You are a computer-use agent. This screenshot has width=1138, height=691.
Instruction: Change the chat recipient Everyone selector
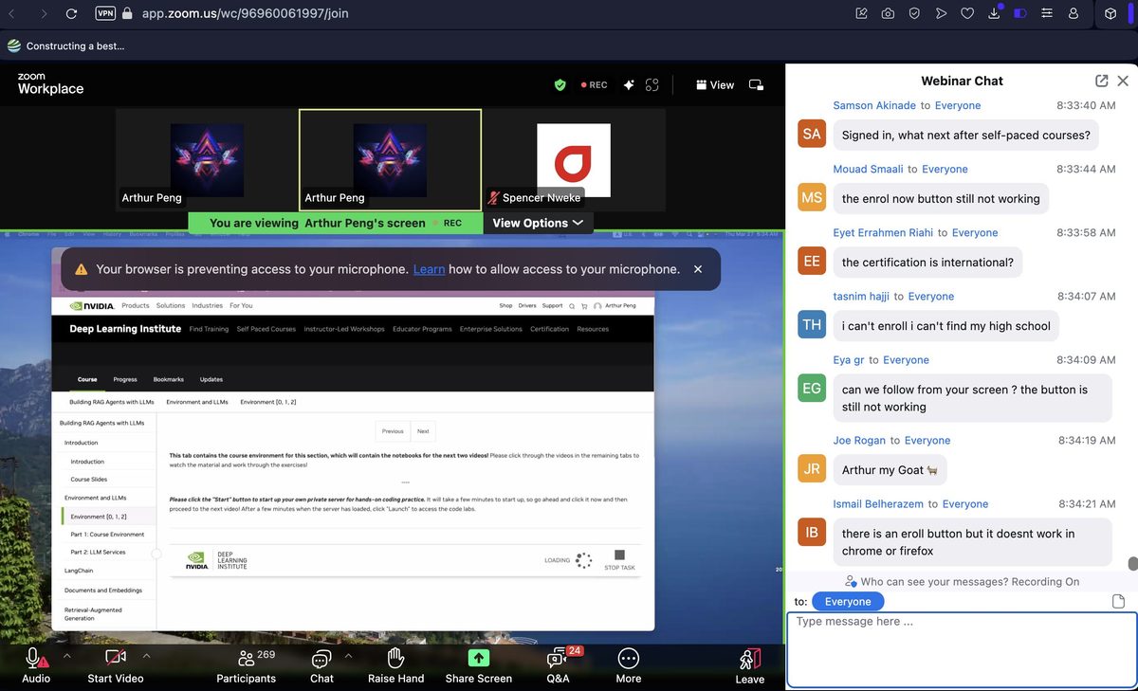click(x=848, y=601)
